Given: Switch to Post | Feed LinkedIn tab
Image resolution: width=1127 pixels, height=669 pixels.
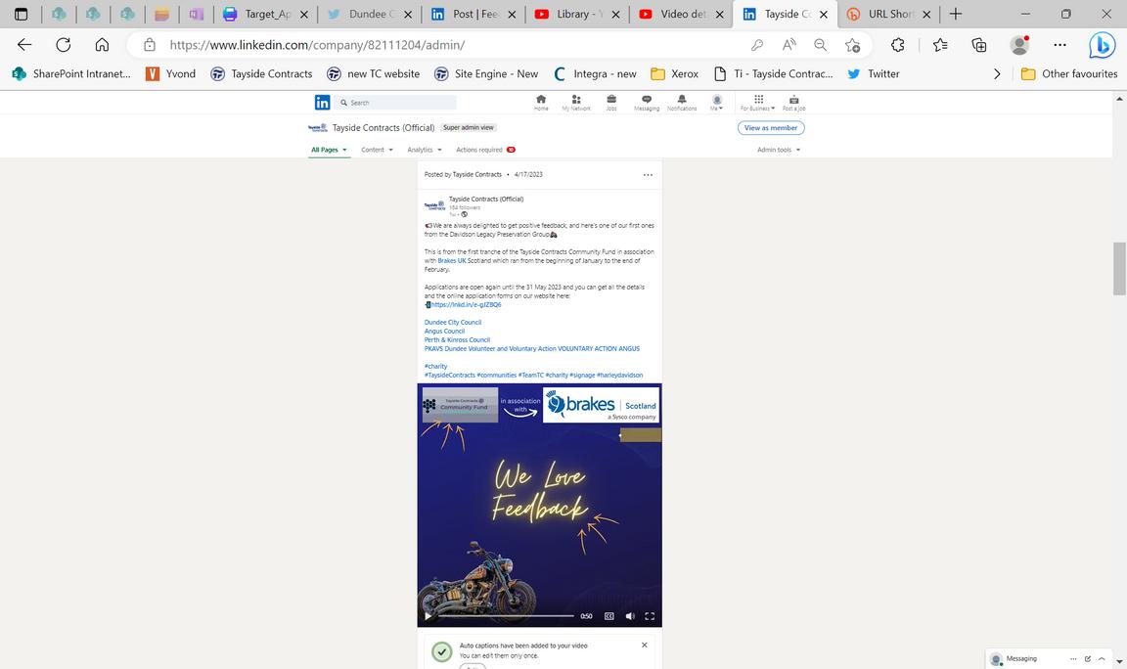Looking at the screenshot, I should click(473, 14).
